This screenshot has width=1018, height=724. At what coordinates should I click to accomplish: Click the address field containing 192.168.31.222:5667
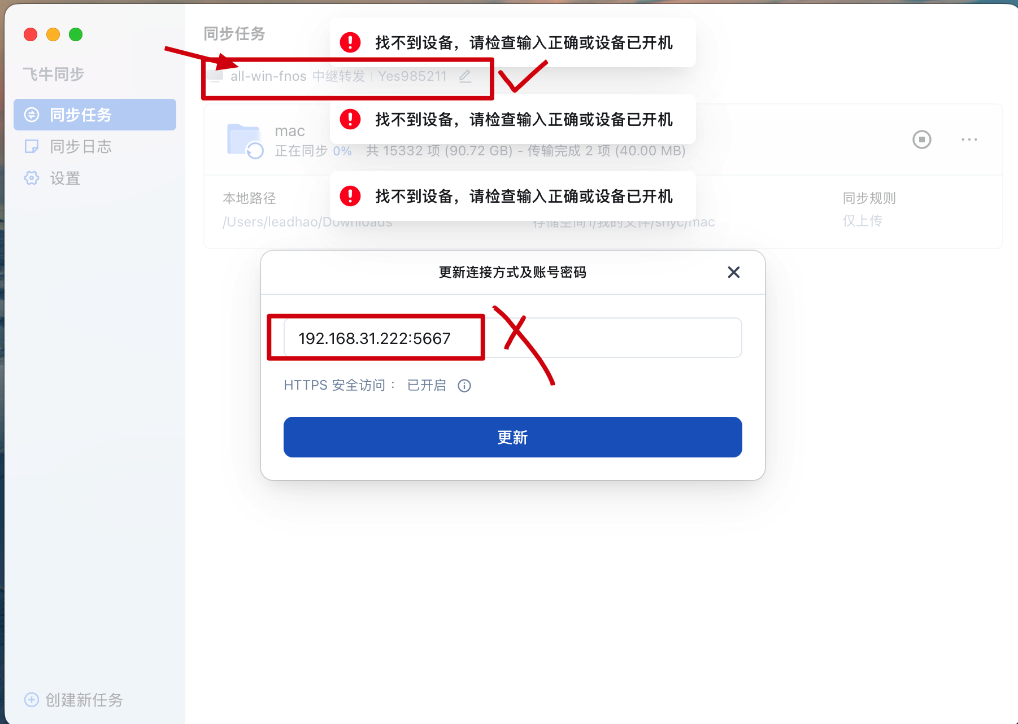pos(513,338)
